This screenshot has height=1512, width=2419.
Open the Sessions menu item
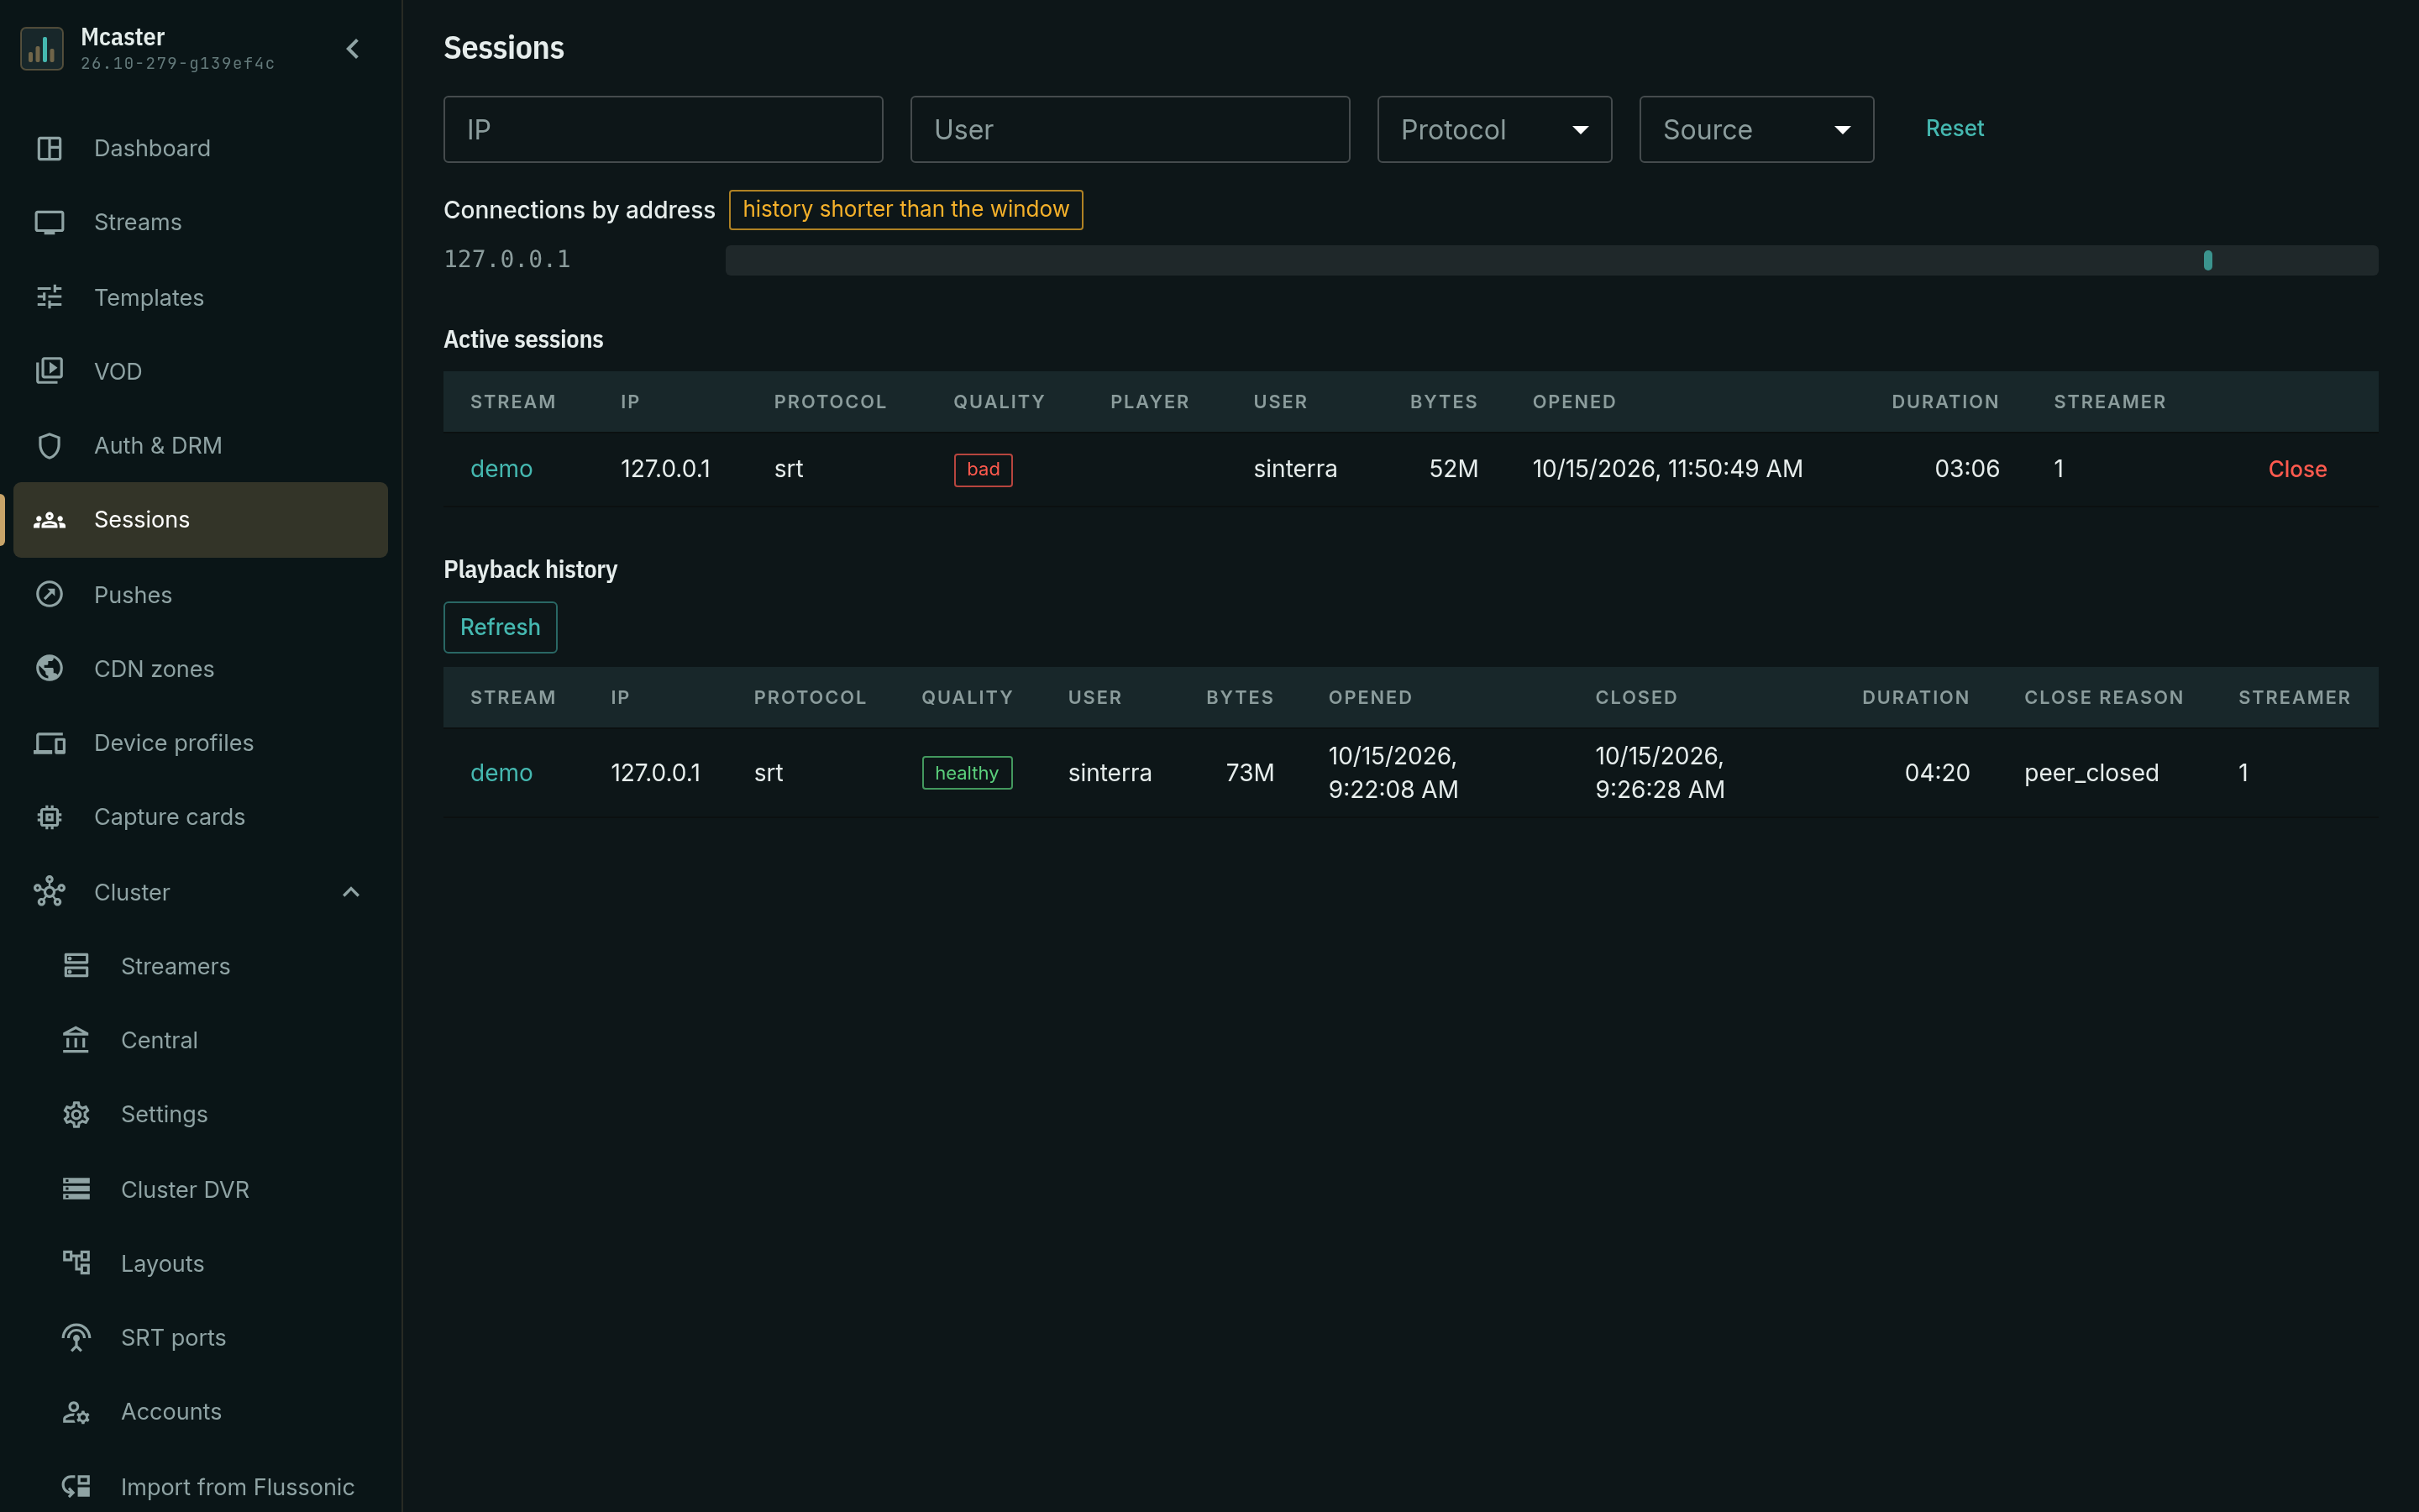point(200,519)
